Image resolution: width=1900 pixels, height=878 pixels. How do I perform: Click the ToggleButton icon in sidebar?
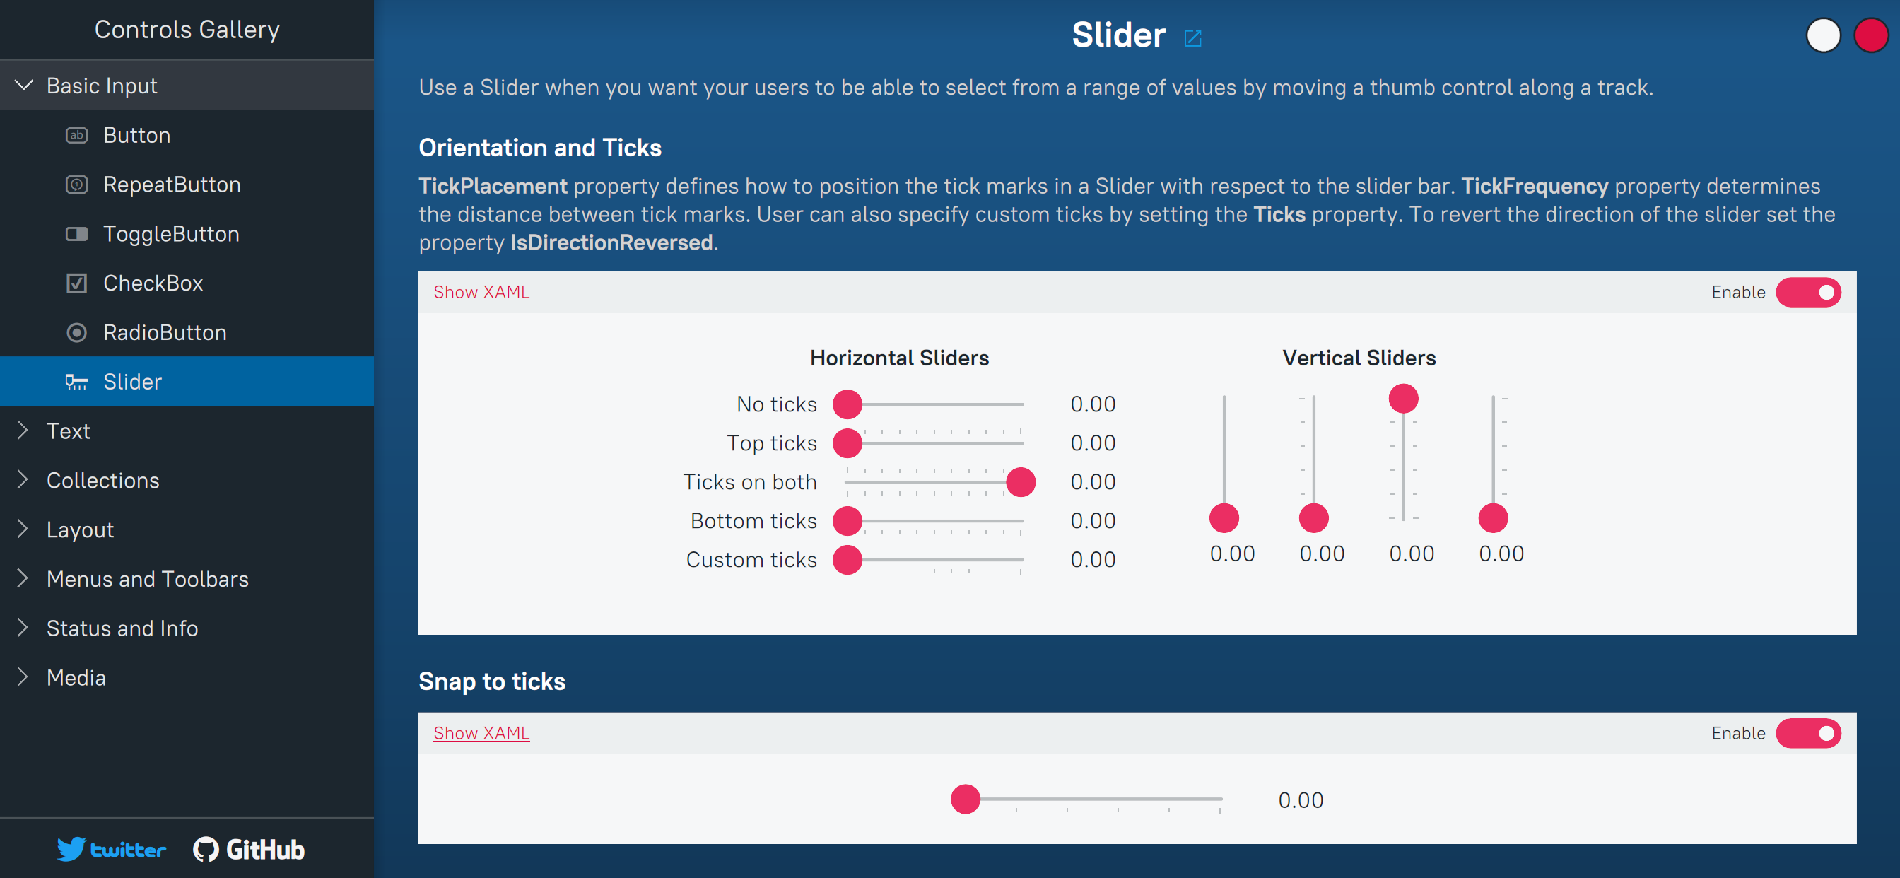pyautogui.click(x=77, y=235)
